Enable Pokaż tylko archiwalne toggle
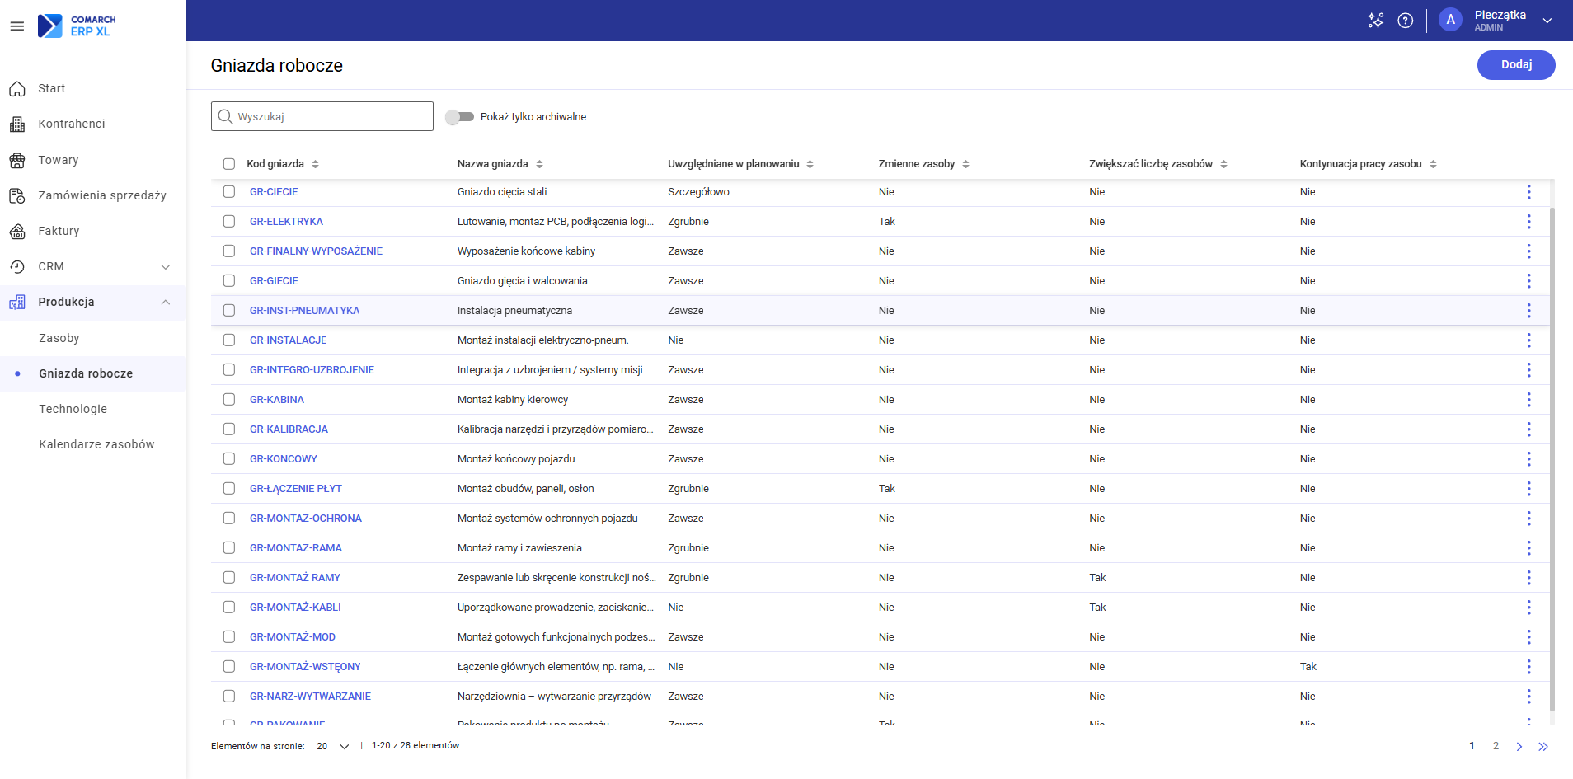This screenshot has width=1573, height=779. [x=459, y=116]
